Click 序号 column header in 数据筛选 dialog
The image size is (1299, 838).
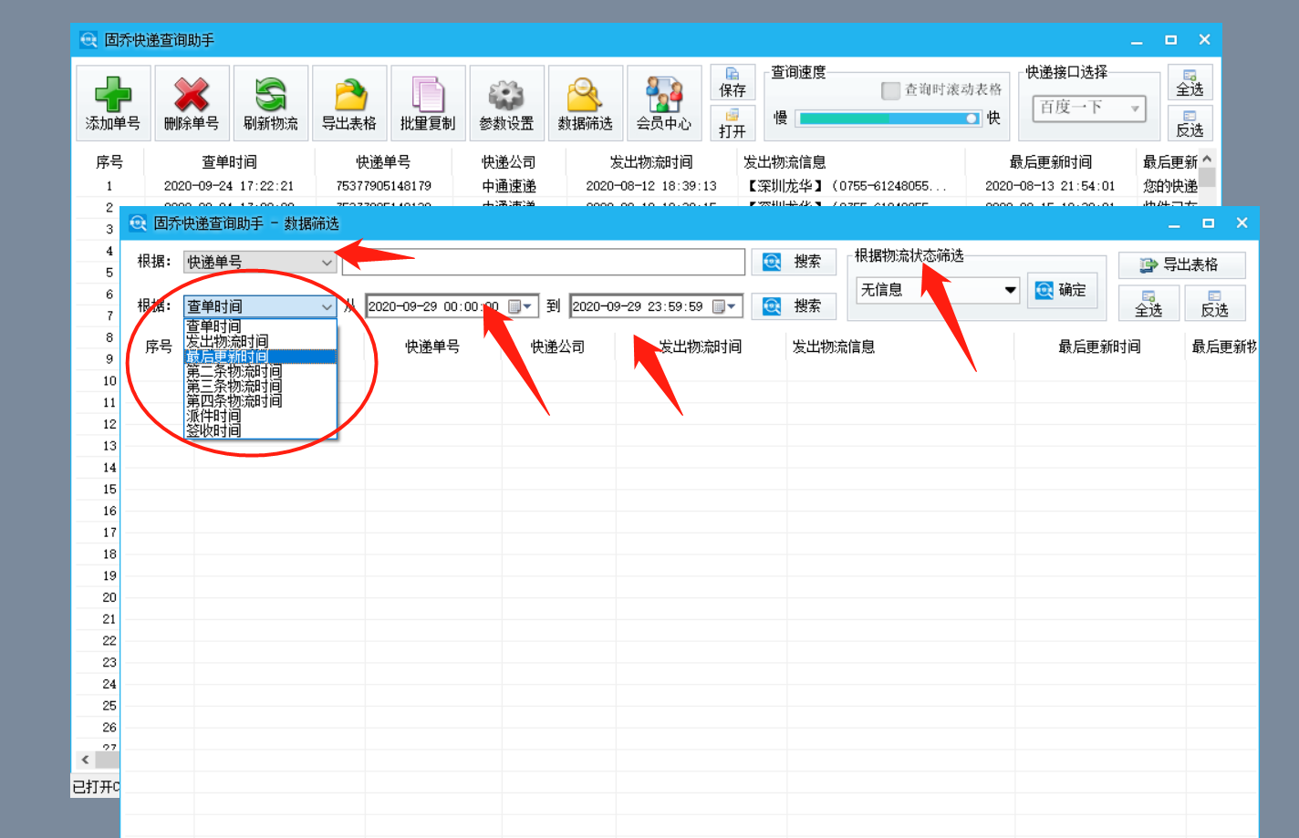[159, 347]
